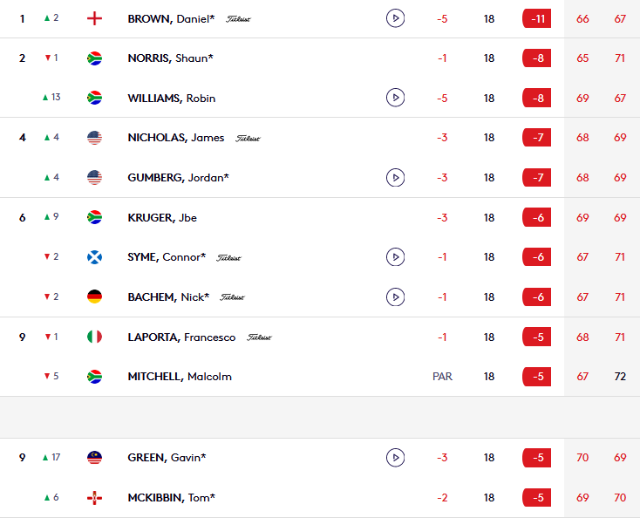Open KRUGER, Jbe player page
Image resolution: width=640 pixels, height=518 pixels.
(x=162, y=217)
